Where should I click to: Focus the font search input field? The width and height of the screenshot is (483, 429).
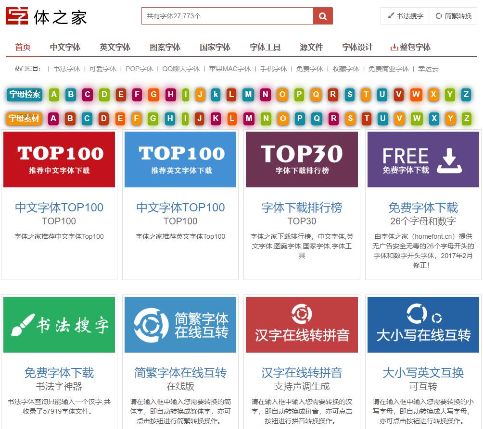point(227,16)
